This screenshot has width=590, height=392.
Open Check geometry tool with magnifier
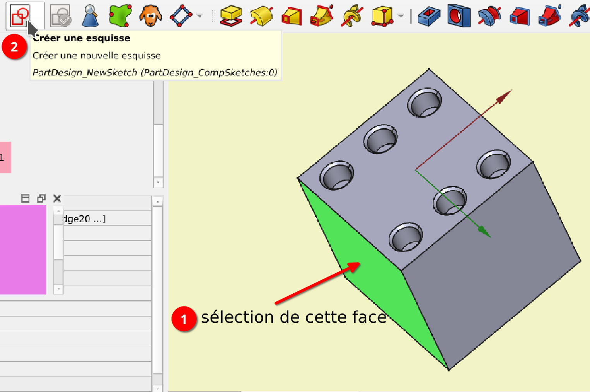point(90,15)
